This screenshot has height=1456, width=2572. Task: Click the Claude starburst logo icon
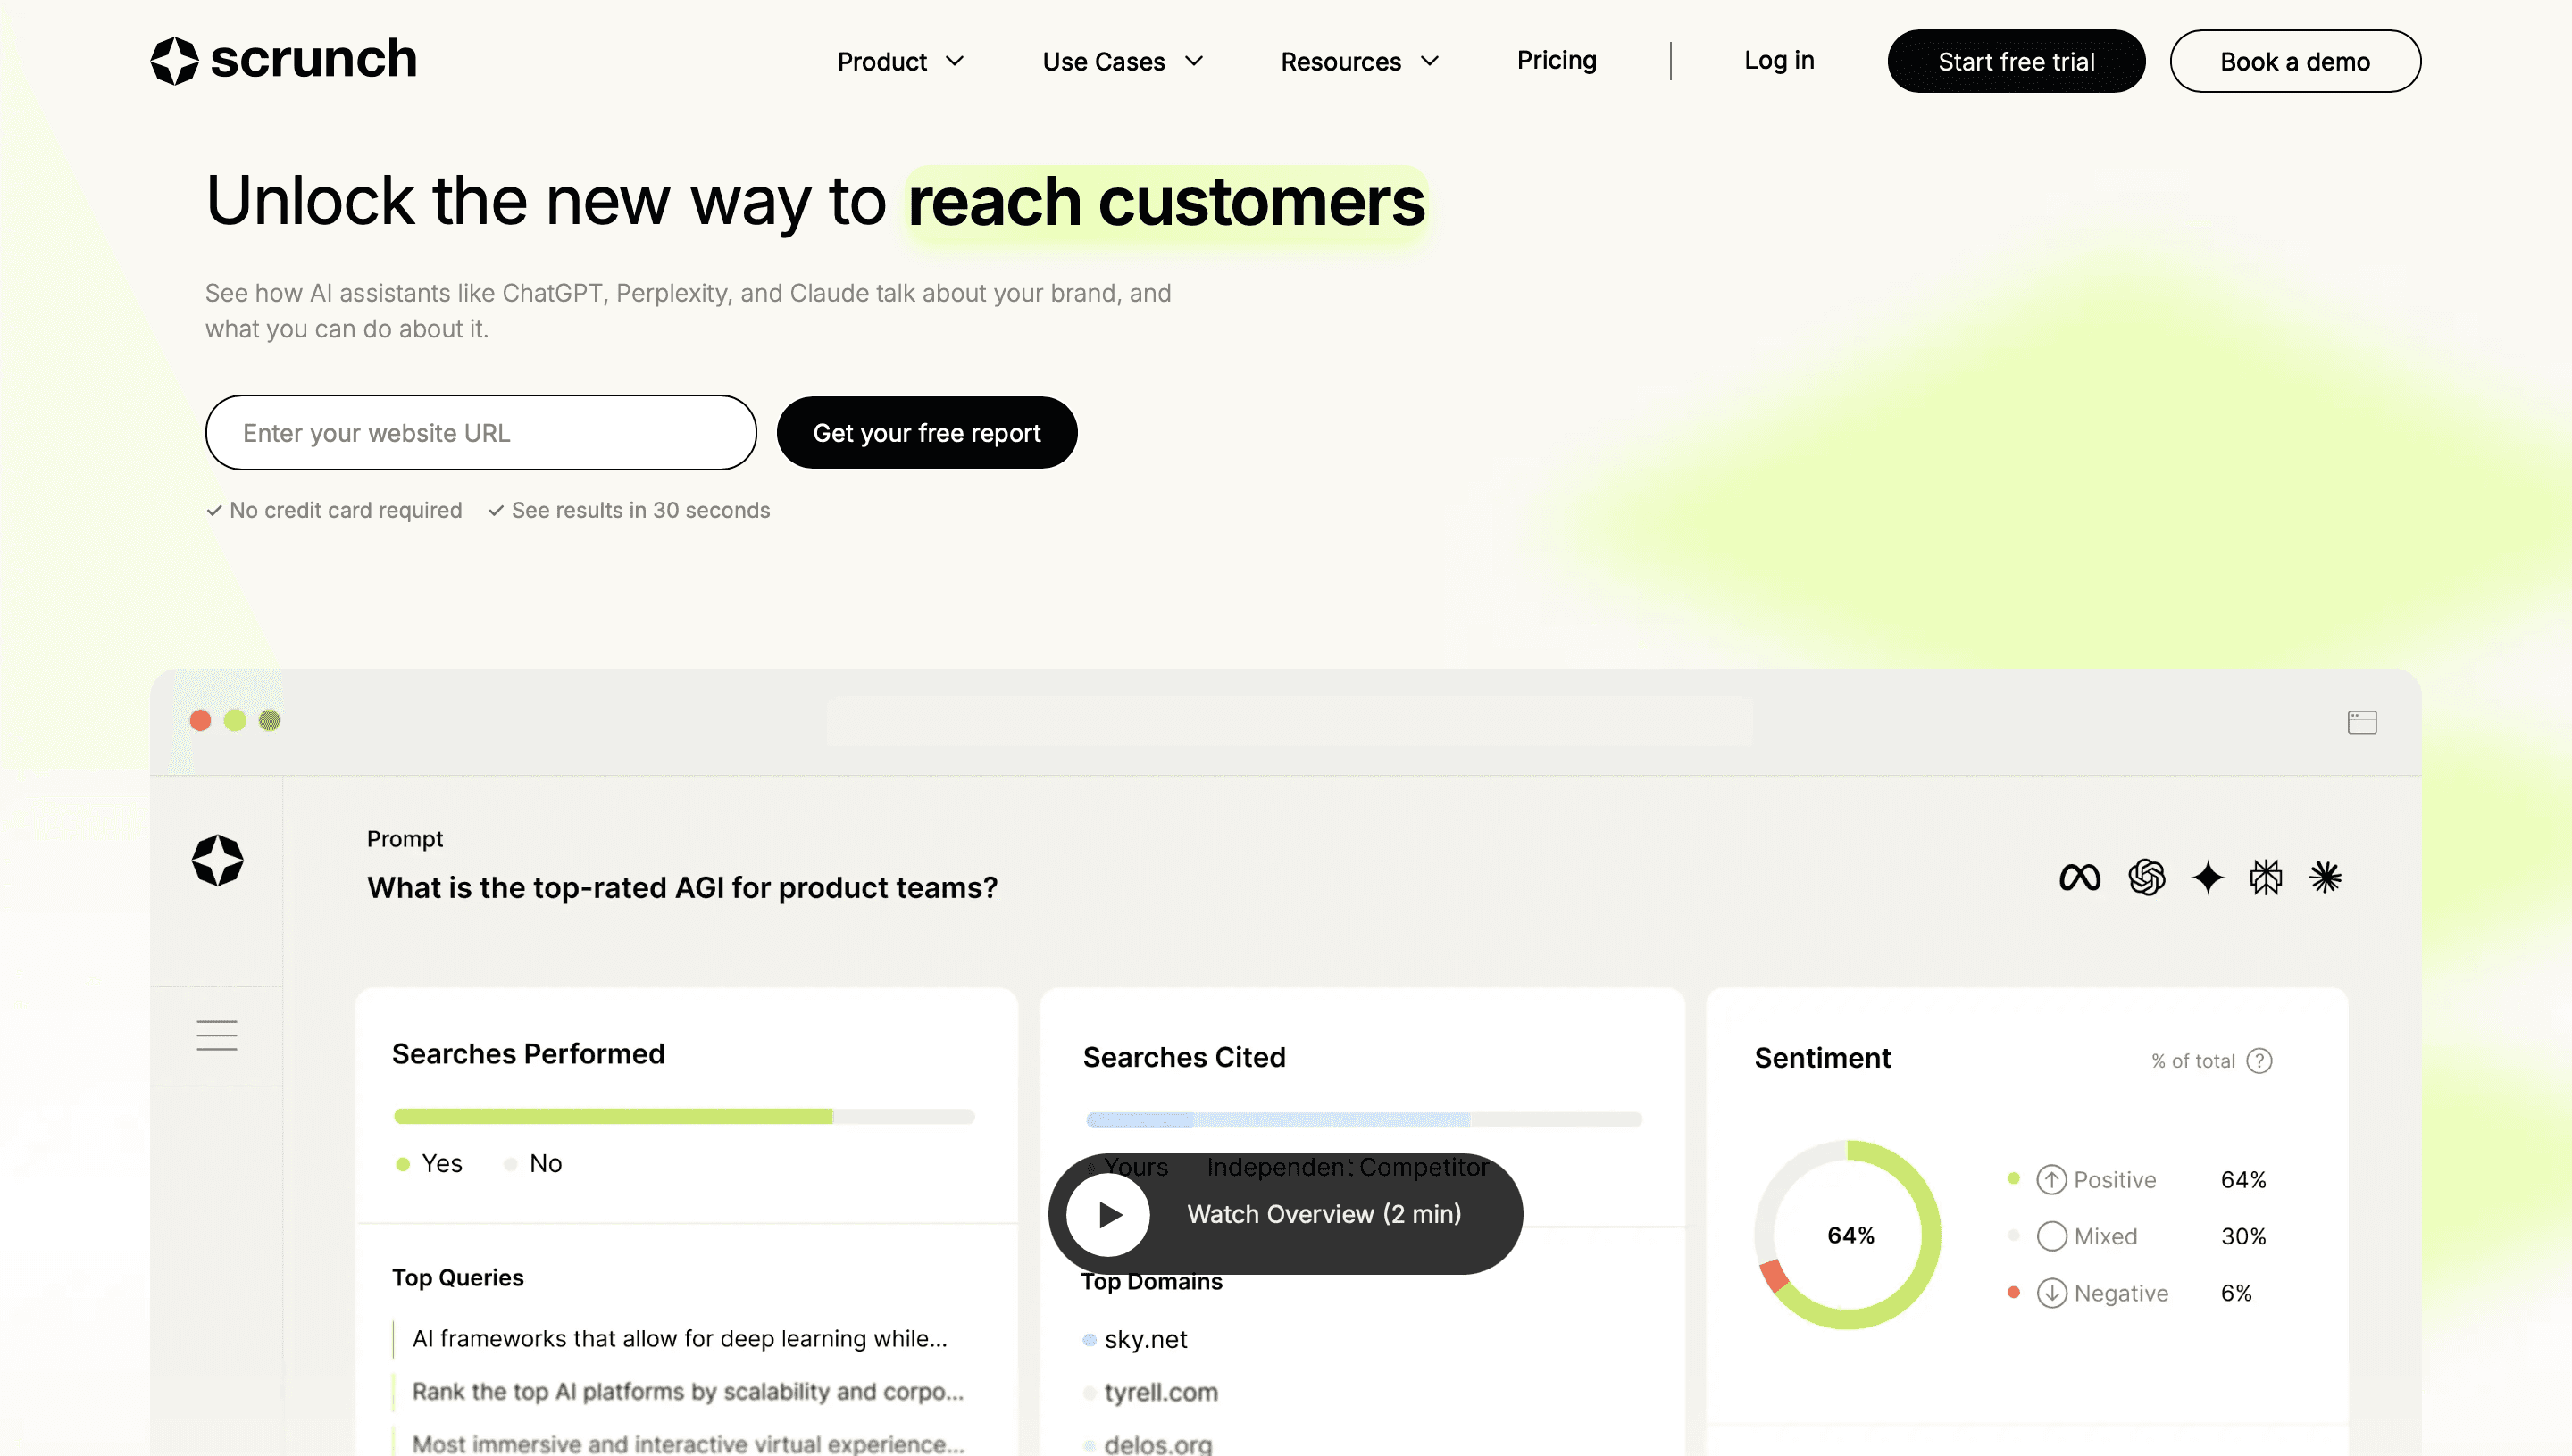click(x=2326, y=877)
